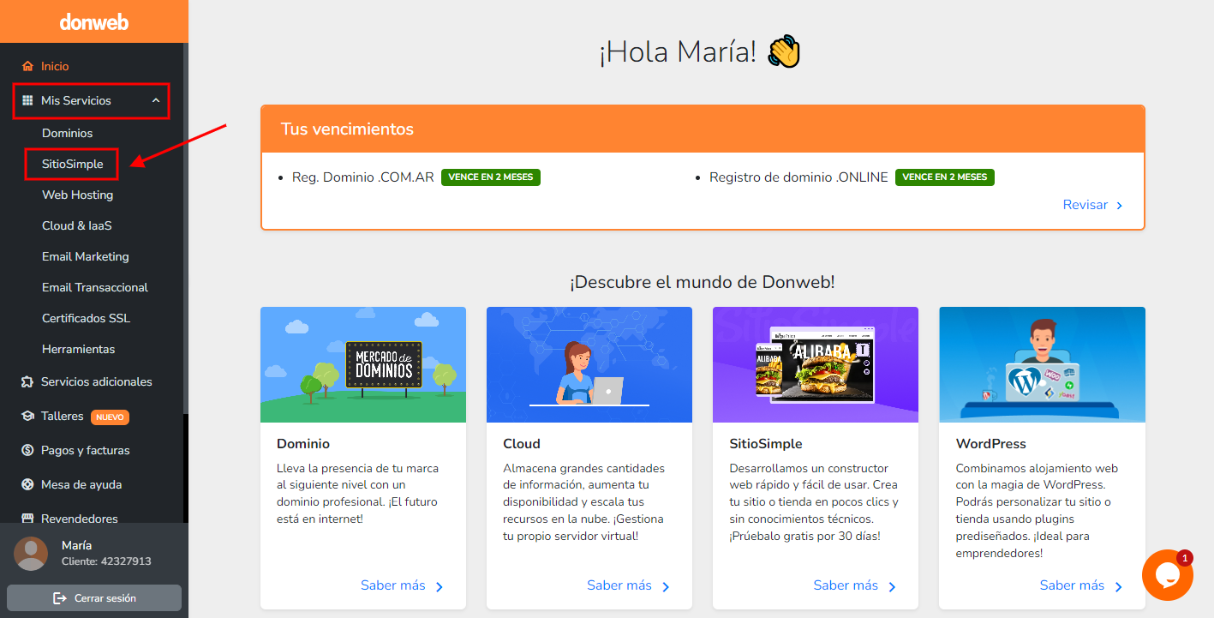The height and width of the screenshot is (618, 1214).
Task: Open Dominios in the sidebar
Action: [67, 133]
